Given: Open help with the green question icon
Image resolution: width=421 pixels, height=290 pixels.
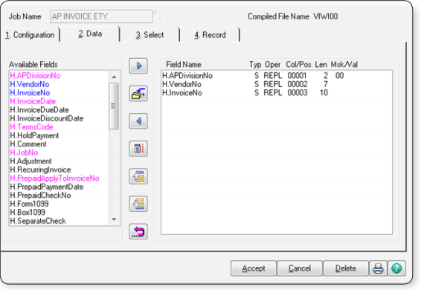Looking at the screenshot, I should tap(396, 268).
